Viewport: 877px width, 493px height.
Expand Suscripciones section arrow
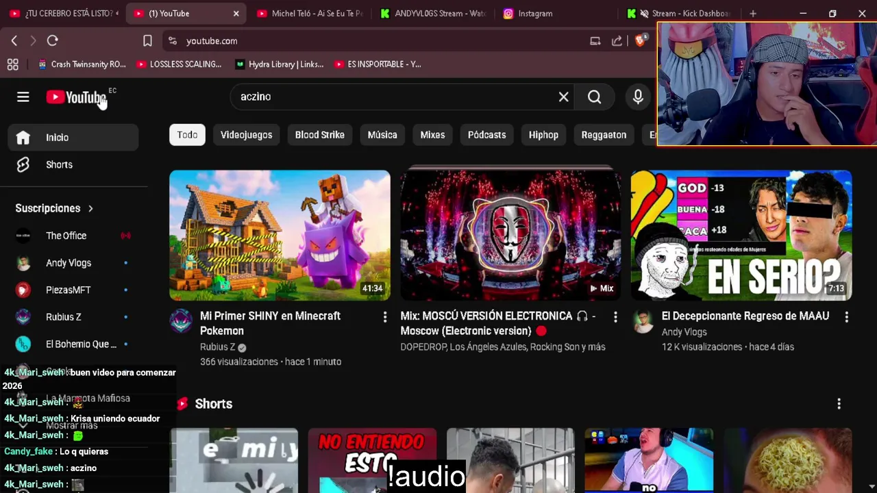pos(90,208)
